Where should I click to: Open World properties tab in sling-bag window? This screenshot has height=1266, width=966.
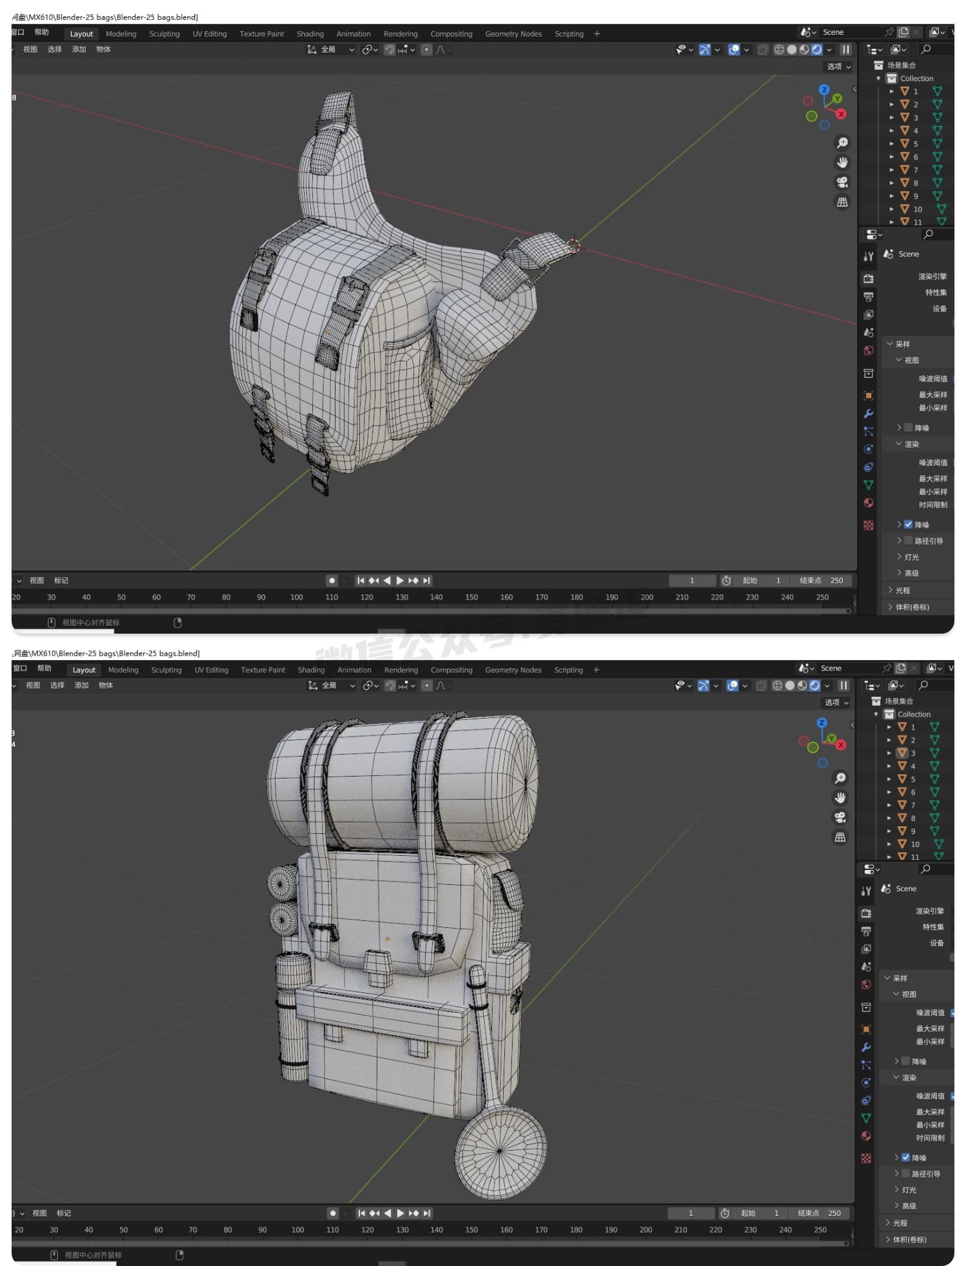click(868, 350)
